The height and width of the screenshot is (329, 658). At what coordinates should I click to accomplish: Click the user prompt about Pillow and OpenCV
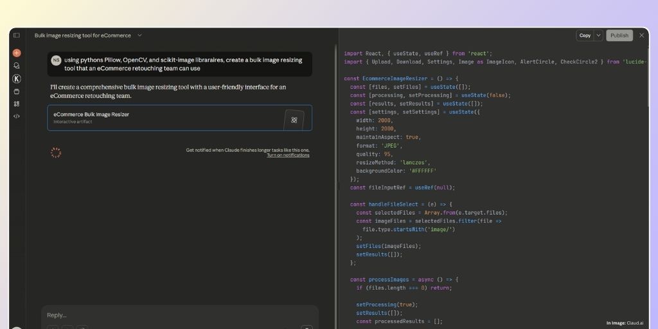pyautogui.click(x=183, y=64)
